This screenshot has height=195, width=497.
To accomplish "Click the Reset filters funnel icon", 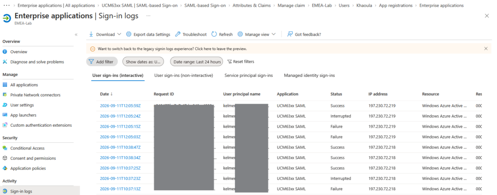I will 230,61.
